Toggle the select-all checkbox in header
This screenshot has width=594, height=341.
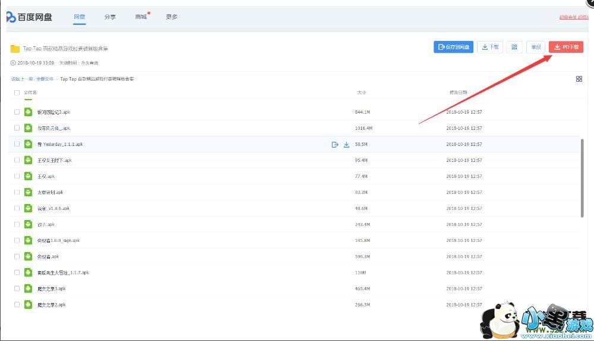point(17,93)
